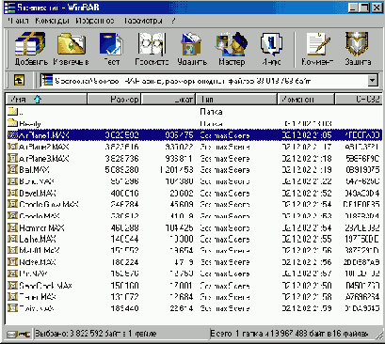This screenshot has width=385, height=344.
Task: Click the size 180224 in the Noise.MAX row
Action: tap(124, 262)
